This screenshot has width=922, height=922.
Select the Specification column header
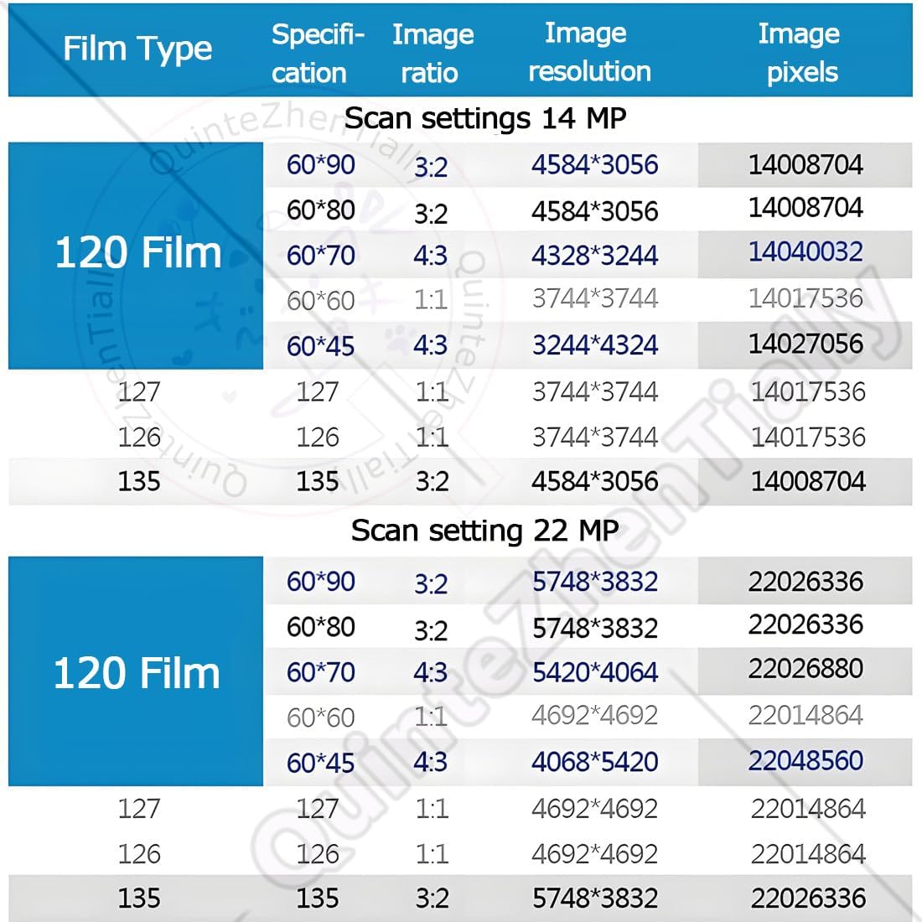[x=316, y=53]
